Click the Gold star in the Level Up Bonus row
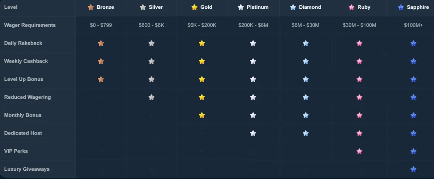The image size is (434, 179). tap(202, 79)
